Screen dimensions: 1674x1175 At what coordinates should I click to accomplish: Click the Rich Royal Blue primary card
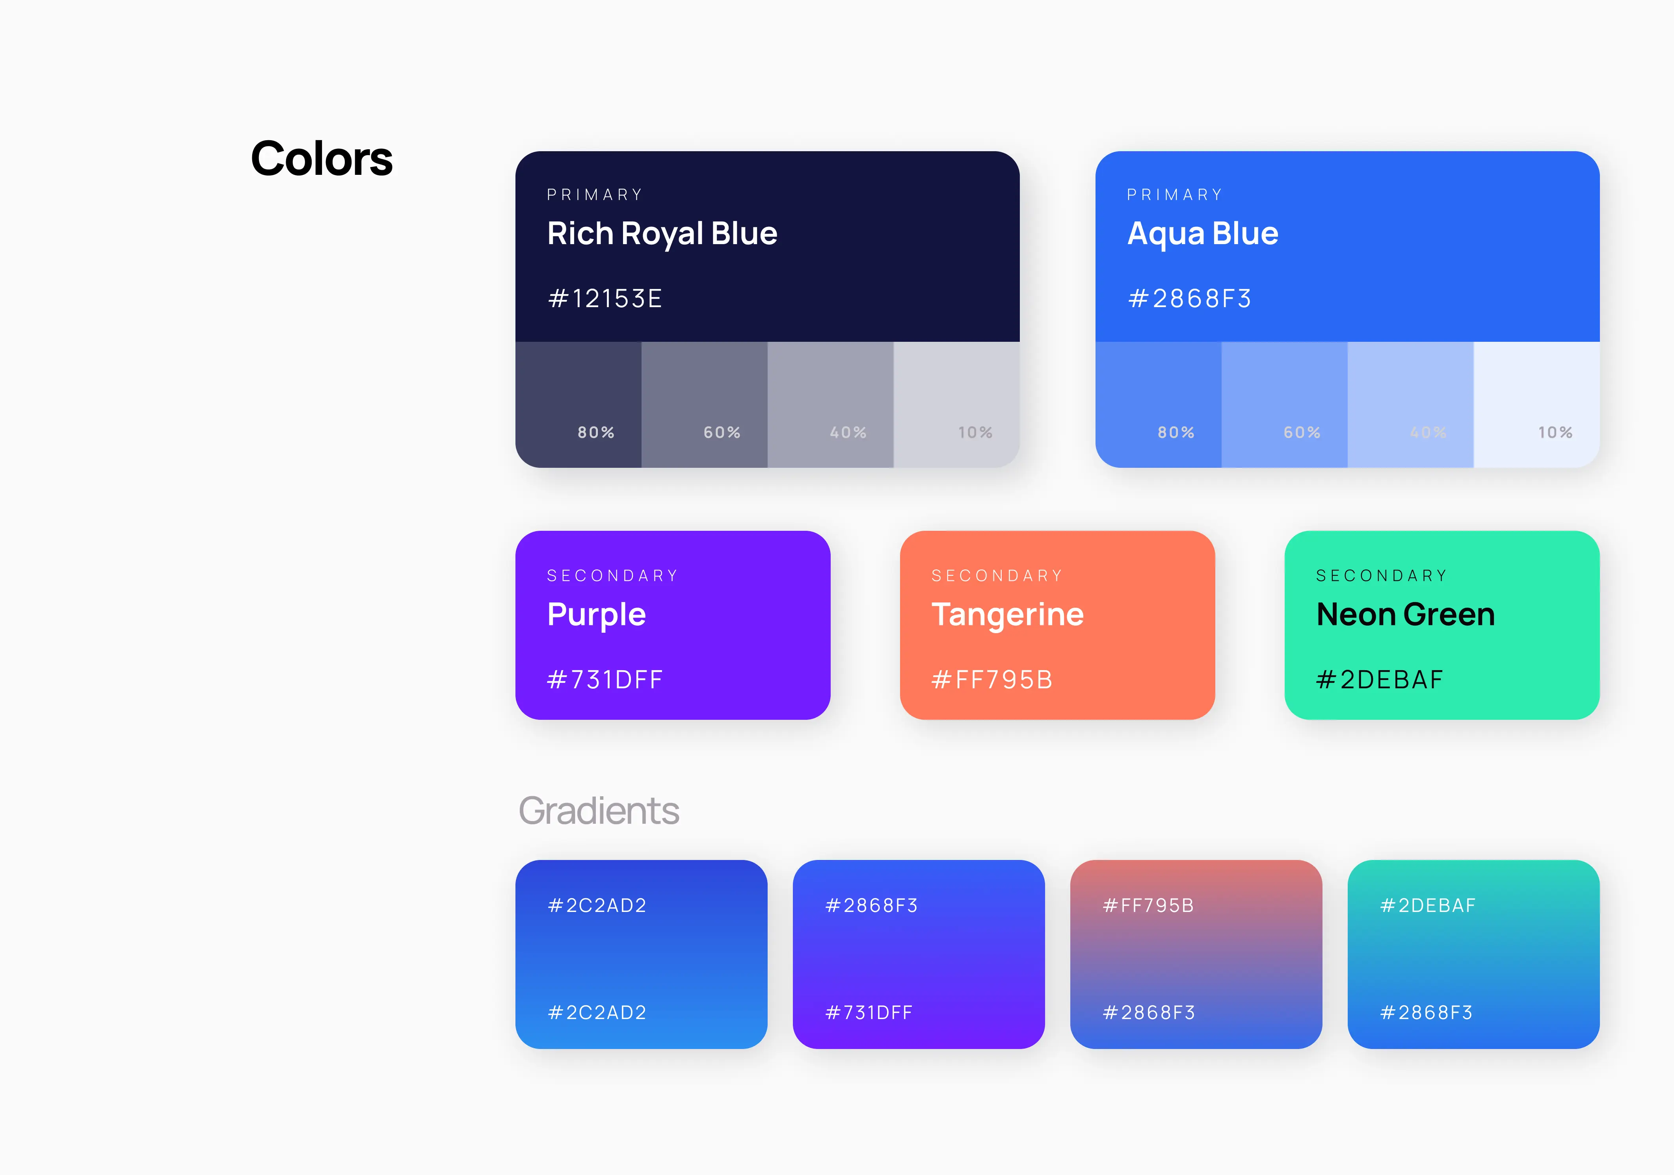[767, 246]
